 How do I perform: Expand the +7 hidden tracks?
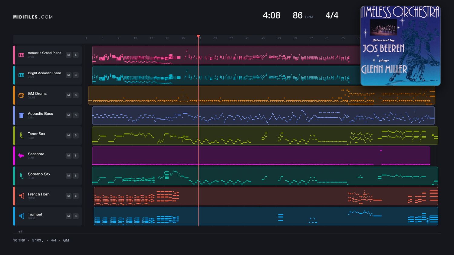(x=20, y=231)
